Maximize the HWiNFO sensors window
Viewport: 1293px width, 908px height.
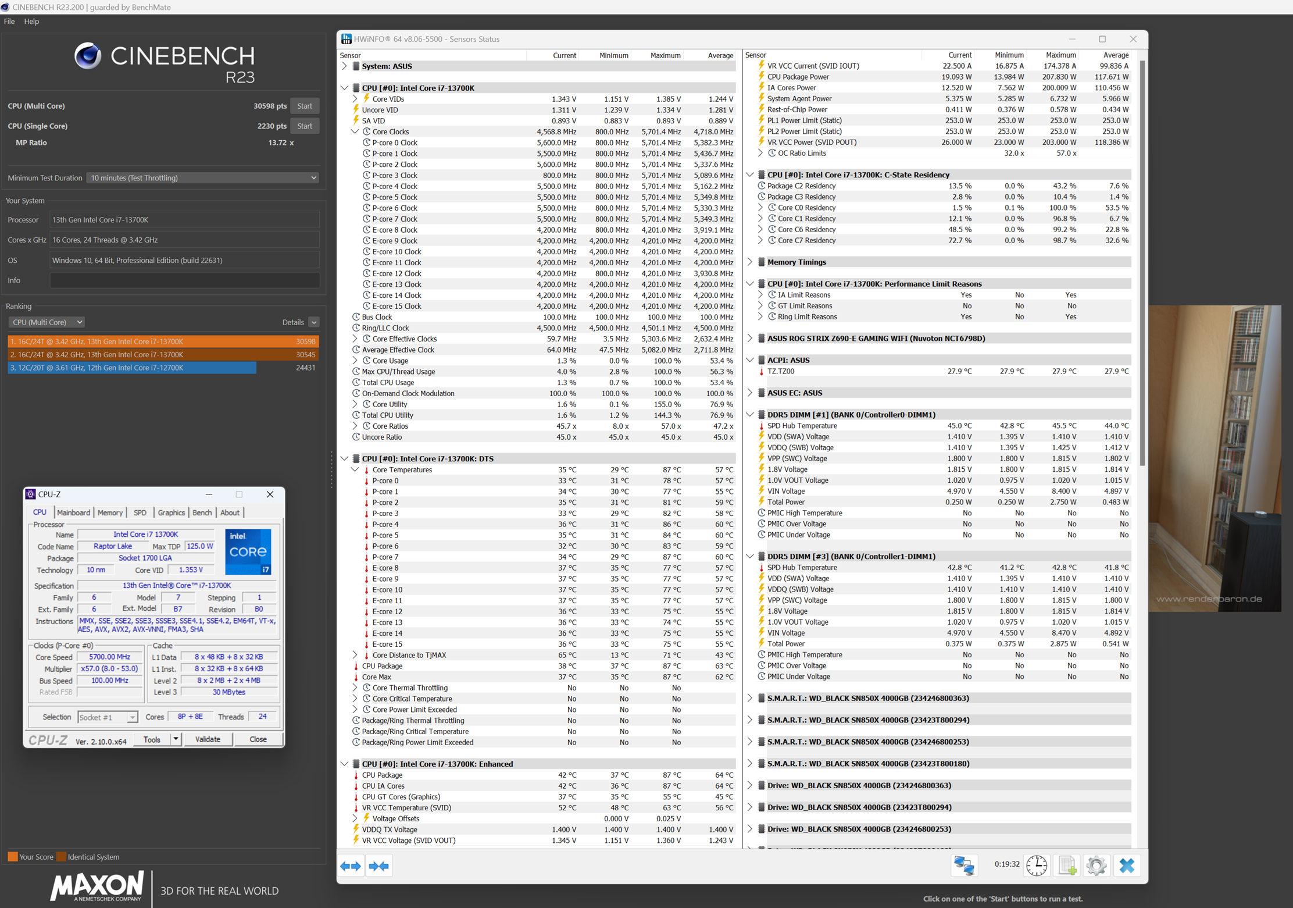(1102, 39)
